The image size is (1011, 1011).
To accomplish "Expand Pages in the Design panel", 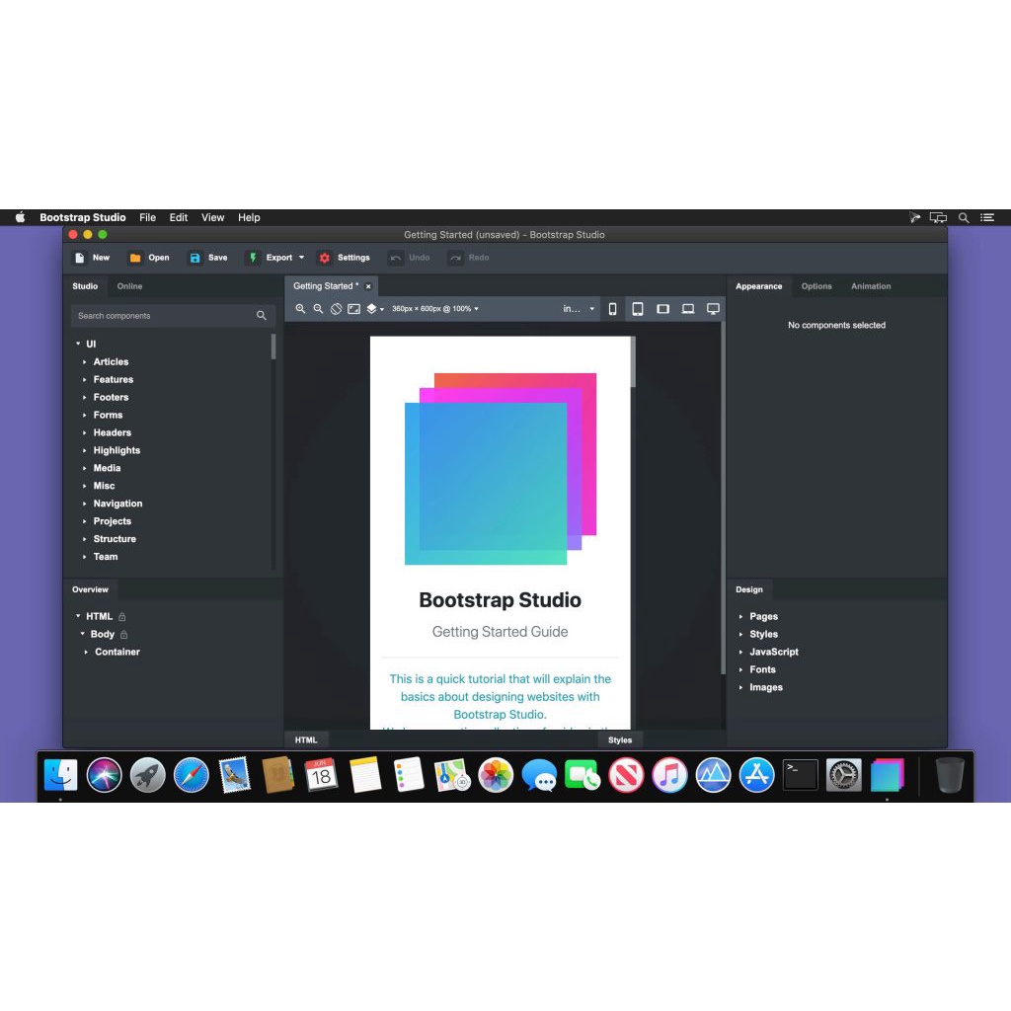I will (x=740, y=617).
